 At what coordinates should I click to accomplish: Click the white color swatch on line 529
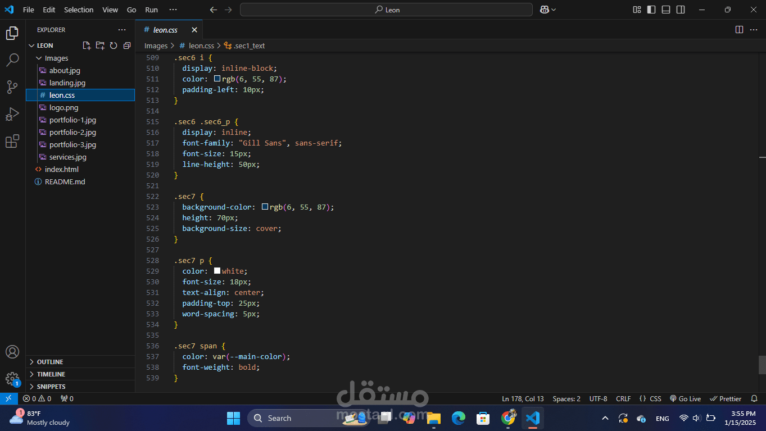click(x=217, y=271)
